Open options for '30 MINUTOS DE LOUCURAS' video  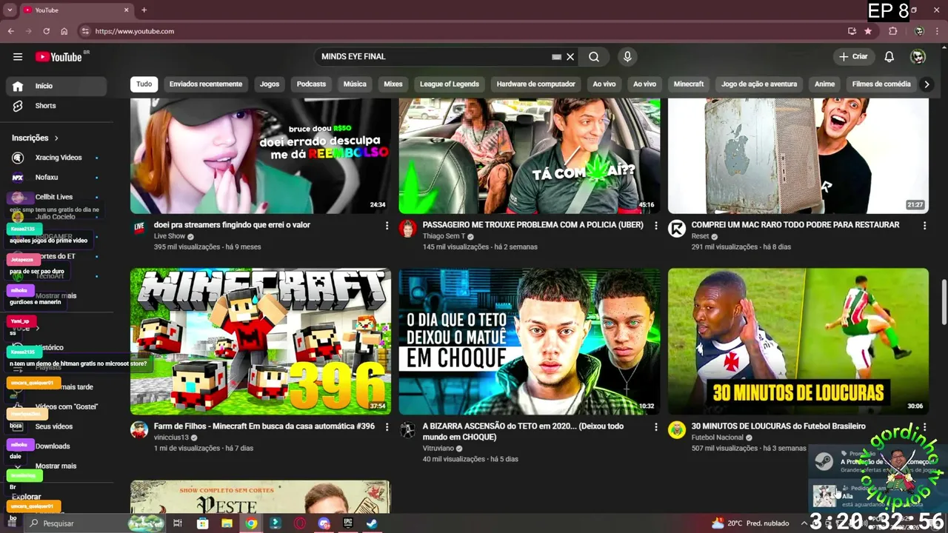924,427
